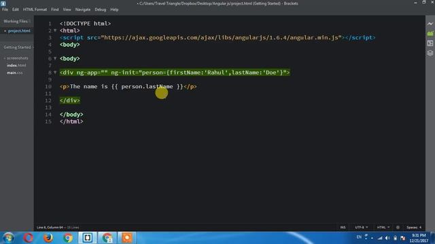Click the Working Files header
435x244 pixels.
coord(16,21)
